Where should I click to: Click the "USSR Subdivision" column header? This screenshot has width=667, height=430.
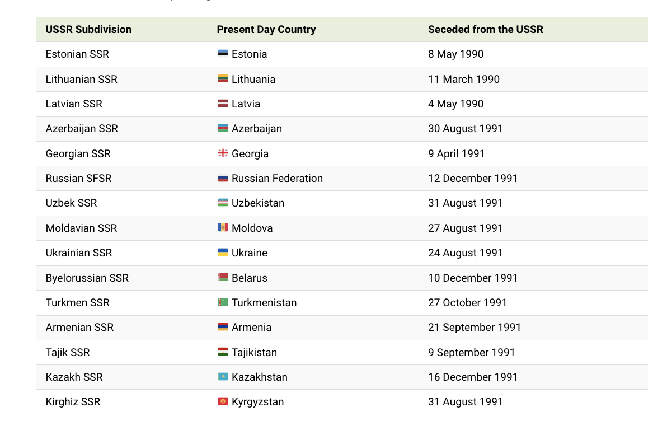[88, 30]
